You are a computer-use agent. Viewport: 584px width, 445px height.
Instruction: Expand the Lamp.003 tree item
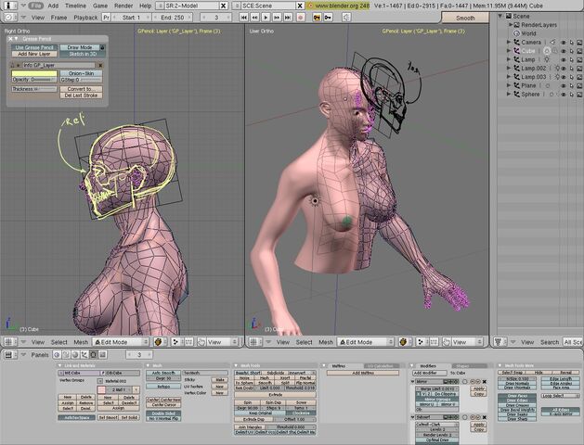[x=509, y=77]
